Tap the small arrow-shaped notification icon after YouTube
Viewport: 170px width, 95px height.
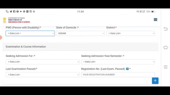21,11
